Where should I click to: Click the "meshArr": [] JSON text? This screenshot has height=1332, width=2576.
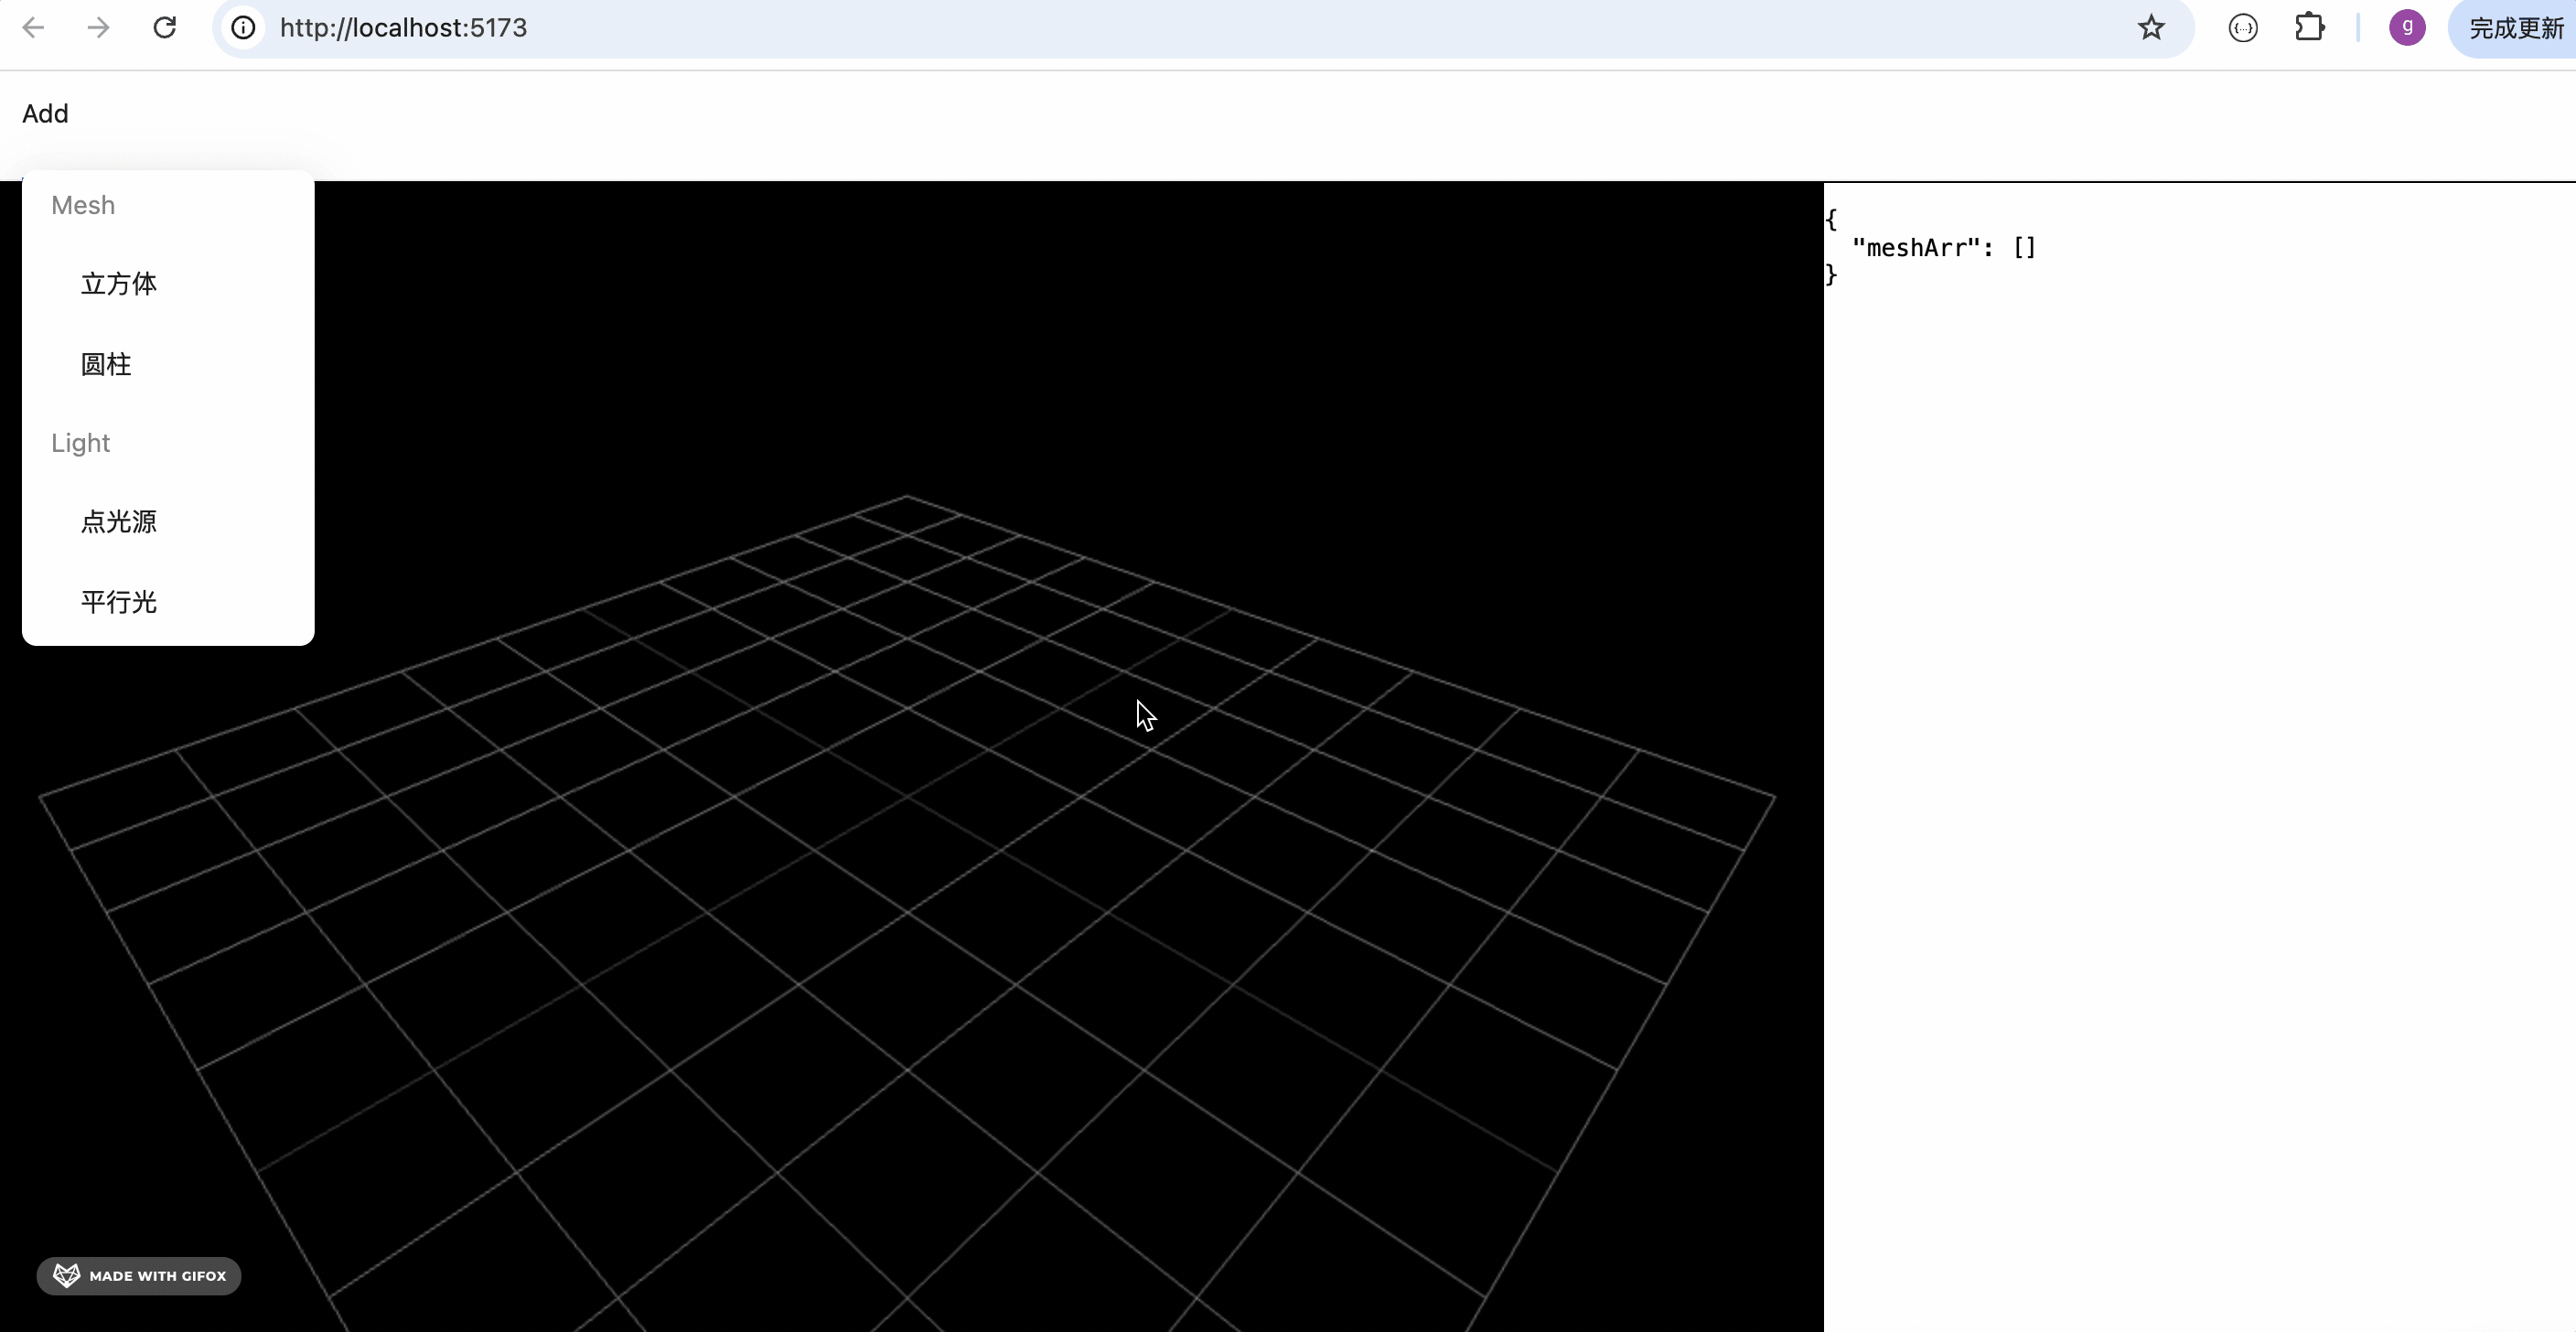[x=1943, y=248]
